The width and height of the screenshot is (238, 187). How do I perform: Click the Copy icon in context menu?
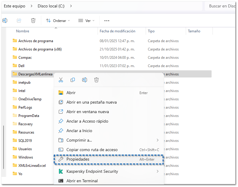[73, 80]
